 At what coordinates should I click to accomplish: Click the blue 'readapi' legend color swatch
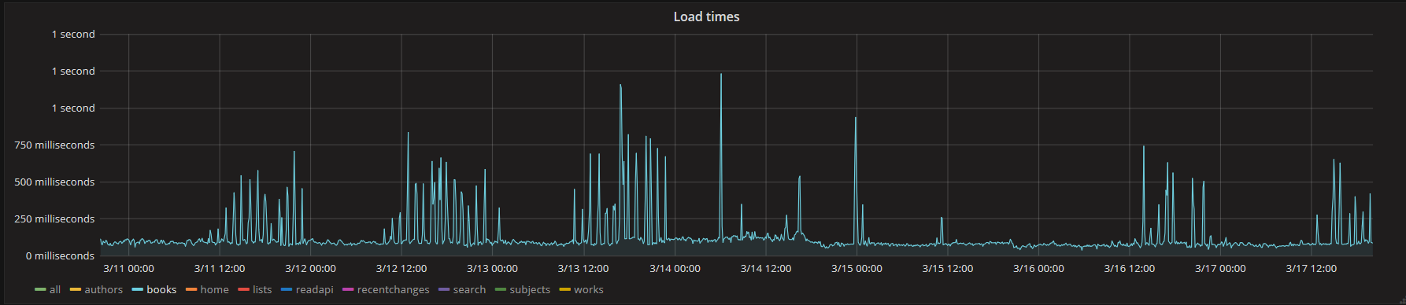[287, 290]
